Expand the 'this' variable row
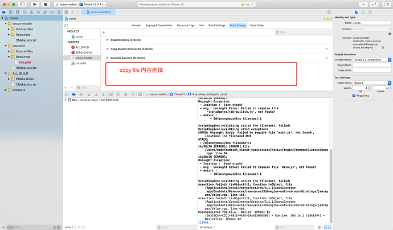 point(65,100)
